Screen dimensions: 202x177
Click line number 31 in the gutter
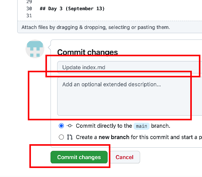pos(29,16)
